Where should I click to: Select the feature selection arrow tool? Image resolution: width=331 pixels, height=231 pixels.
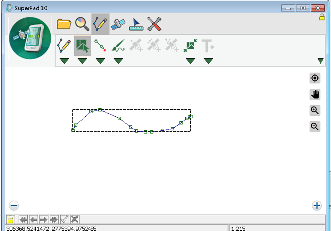click(x=82, y=46)
